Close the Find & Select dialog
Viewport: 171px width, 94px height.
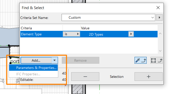[158, 8]
